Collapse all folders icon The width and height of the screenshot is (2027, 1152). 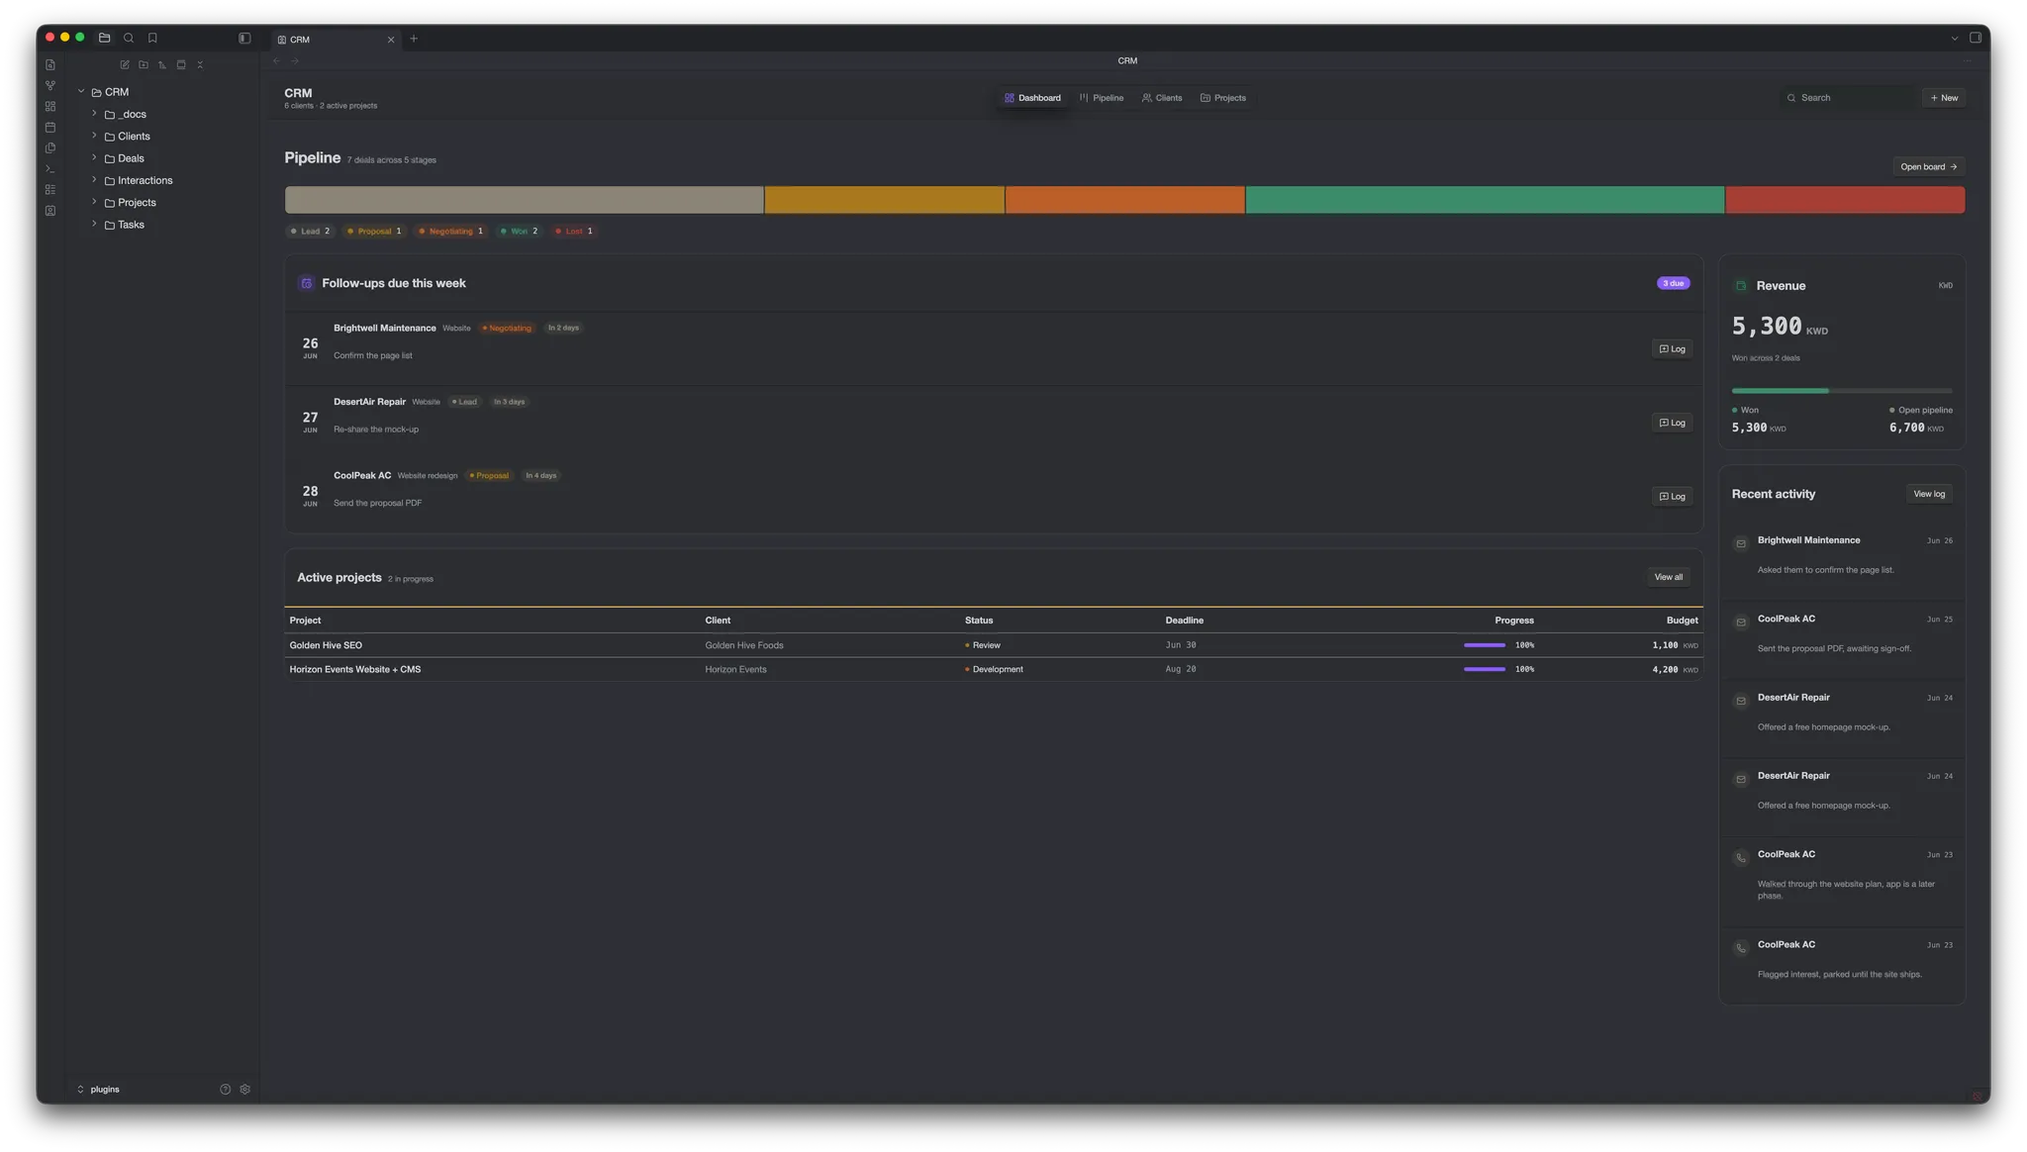pyautogui.click(x=200, y=64)
